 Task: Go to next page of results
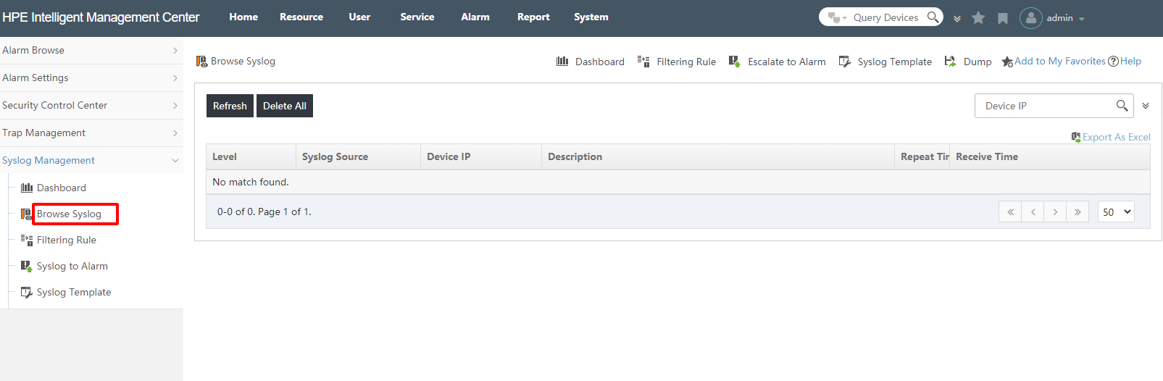(1055, 212)
